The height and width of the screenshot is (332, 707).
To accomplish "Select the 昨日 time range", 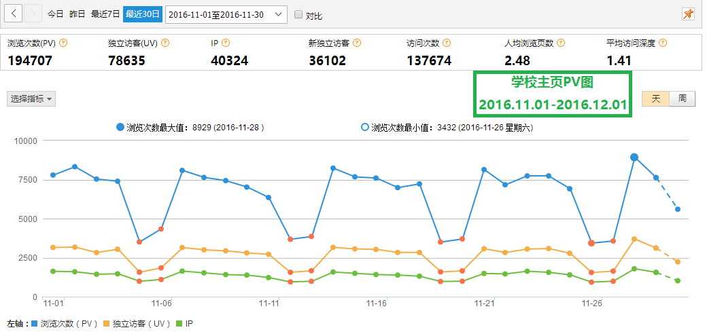I will point(77,14).
